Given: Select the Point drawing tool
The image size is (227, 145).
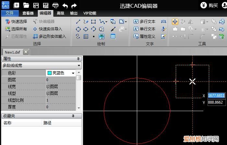Looking at the screenshot, I should coord(94,36).
